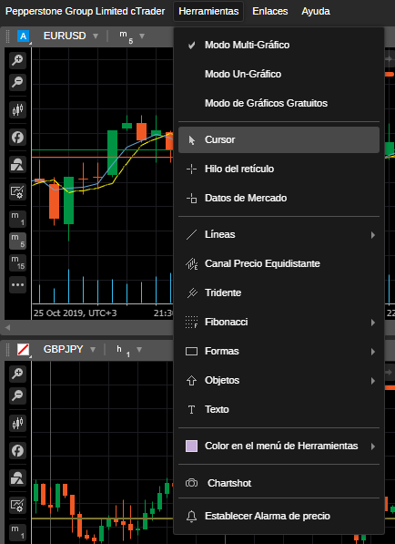Viewport: 395px width, 544px height.
Task: Open shapes and objects icon on GBPJPY chart
Action: [x=17, y=477]
